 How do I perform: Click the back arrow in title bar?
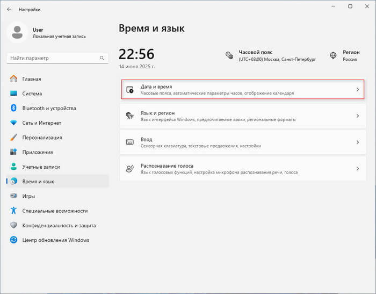pos(9,9)
